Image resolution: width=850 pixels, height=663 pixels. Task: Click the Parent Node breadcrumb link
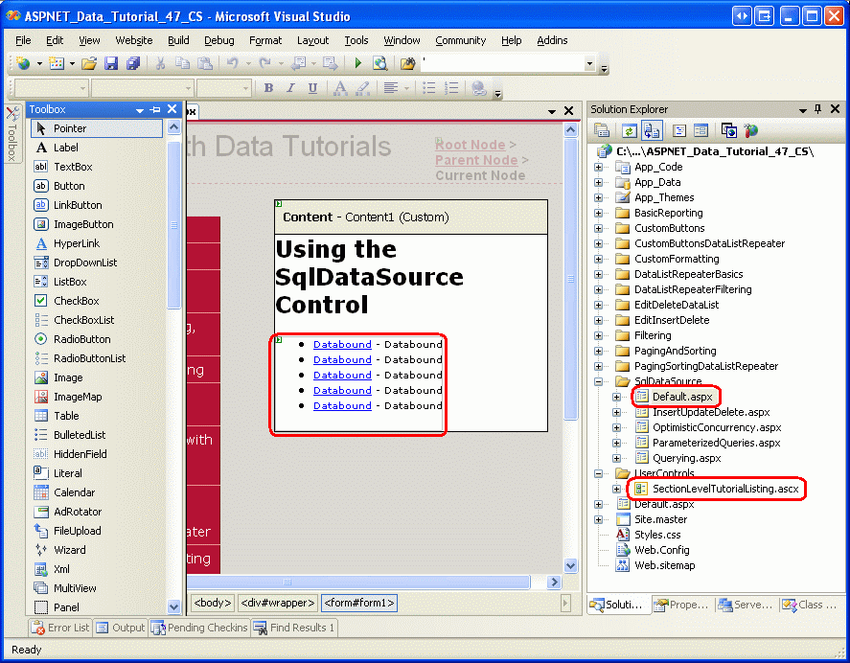point(475,160)
